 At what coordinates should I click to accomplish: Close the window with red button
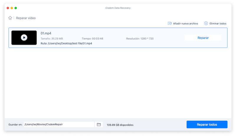tap(8, 8)
